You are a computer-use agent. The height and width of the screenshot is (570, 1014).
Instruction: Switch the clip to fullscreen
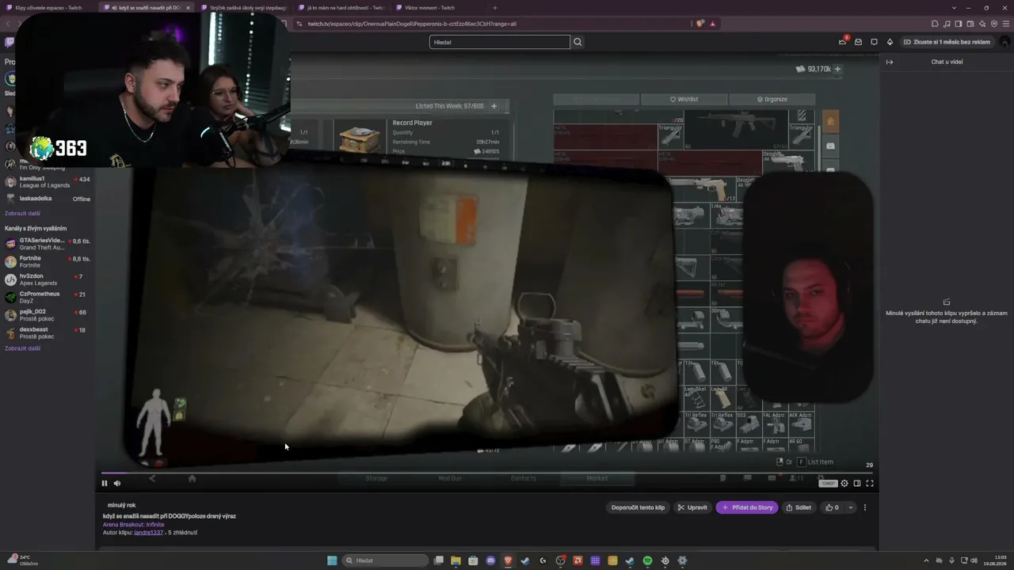coord(870,483)
